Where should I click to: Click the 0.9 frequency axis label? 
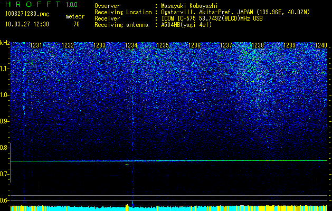[4, 121]
